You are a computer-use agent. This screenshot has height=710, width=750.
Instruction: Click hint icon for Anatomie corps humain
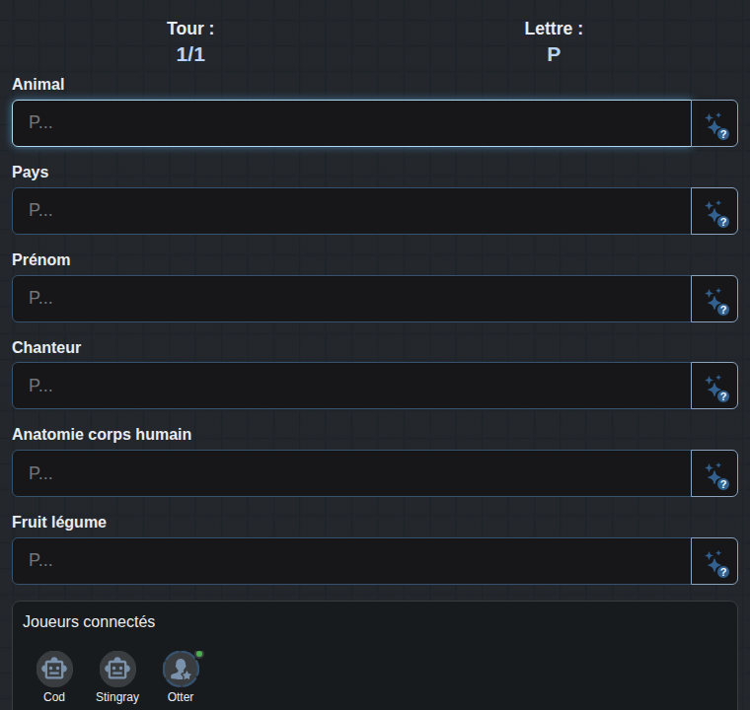click(x=714, y=473)
